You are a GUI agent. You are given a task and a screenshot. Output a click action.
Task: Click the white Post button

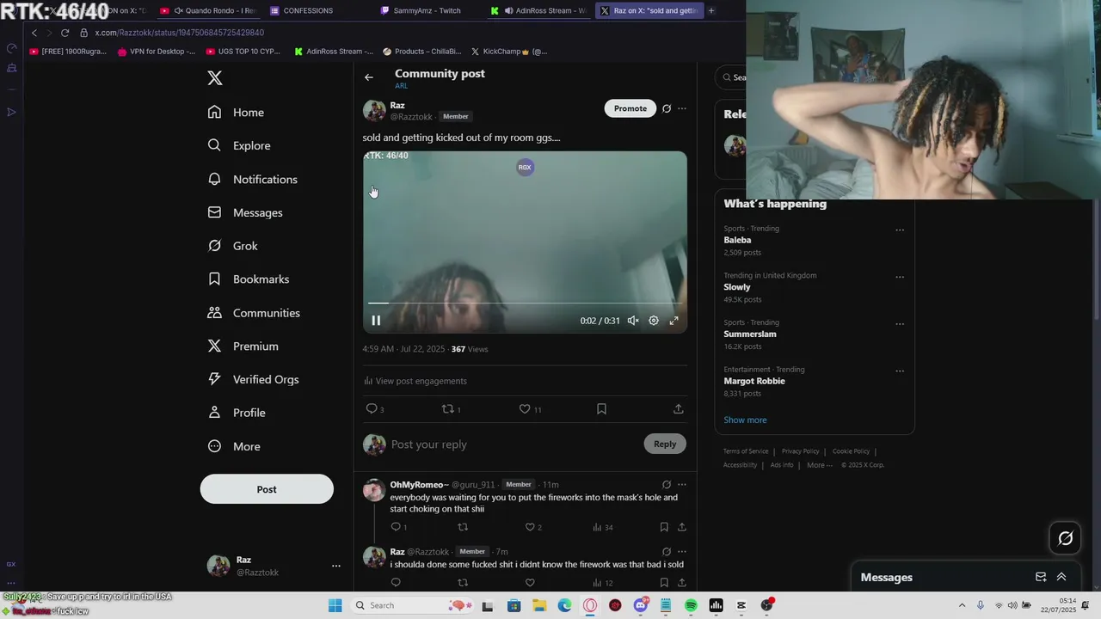pyautogui.click(x=267, y=489)
